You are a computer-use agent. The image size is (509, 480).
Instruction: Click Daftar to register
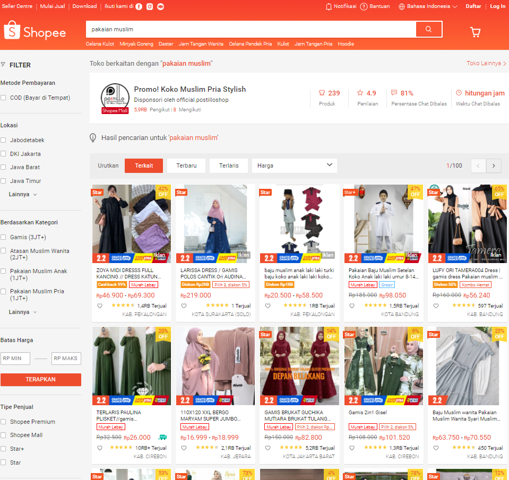473,6
